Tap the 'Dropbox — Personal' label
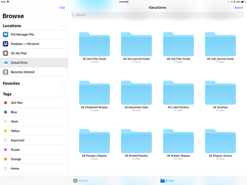This screenshot has width=247, height=185. coord(25,44)
